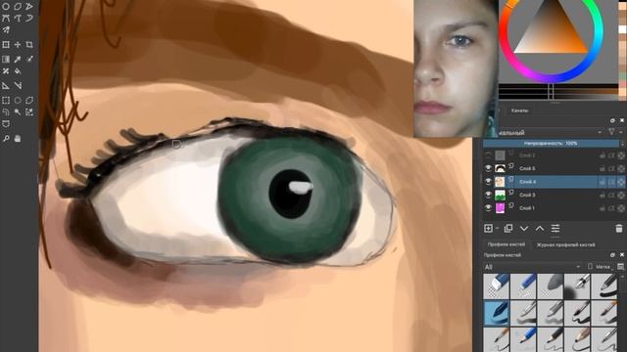Image resolution: width=627 pixels, height=352 pixels.
Task: Select the Polygonal selection tool
Action: 29,100
